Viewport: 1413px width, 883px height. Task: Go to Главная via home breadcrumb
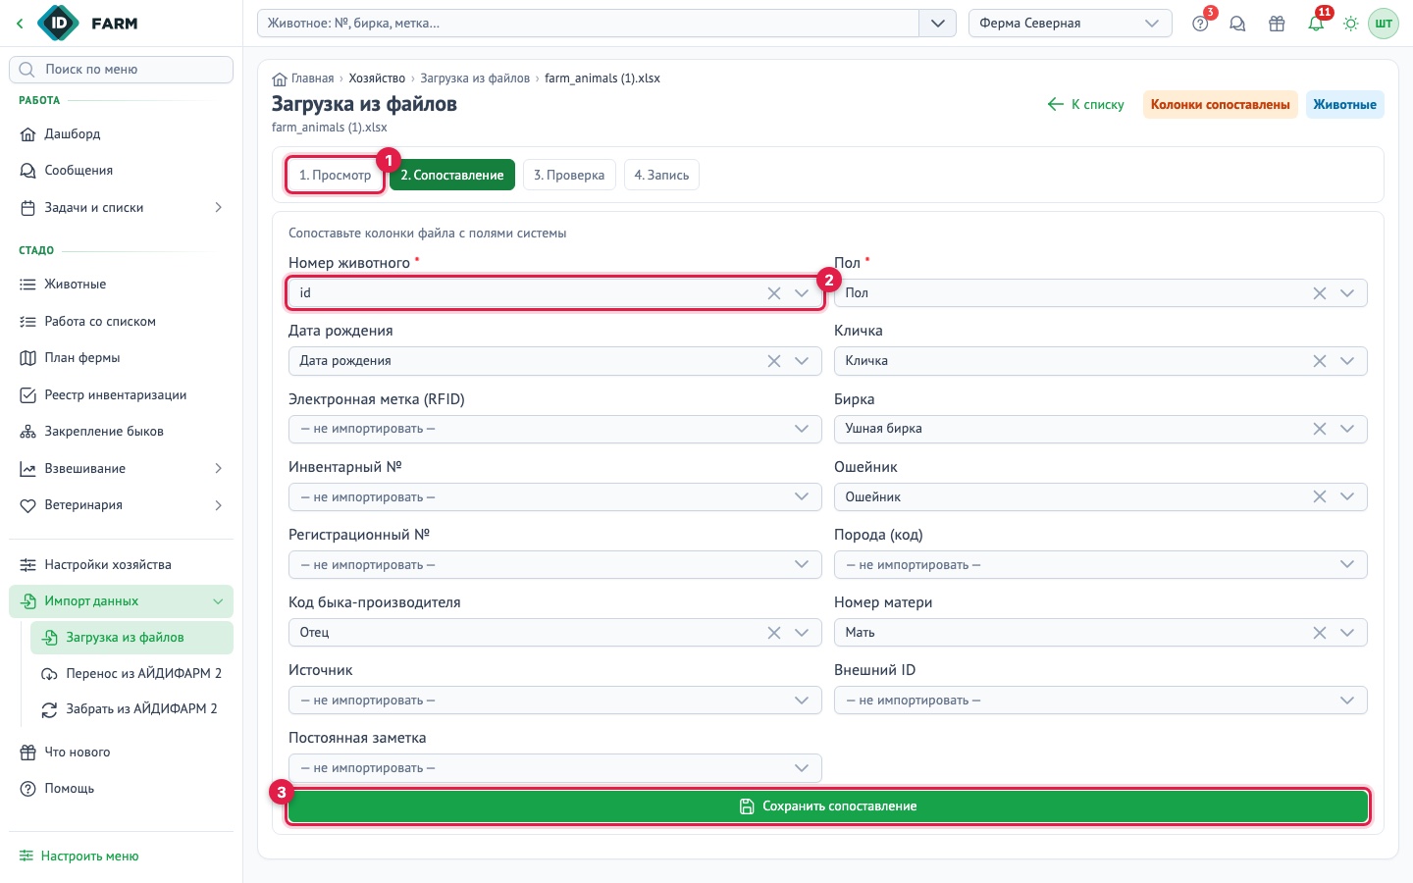pyautogui.click(x=303, y=78)
